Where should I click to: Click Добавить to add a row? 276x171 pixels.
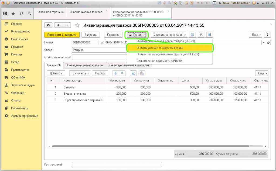(56, 73)
